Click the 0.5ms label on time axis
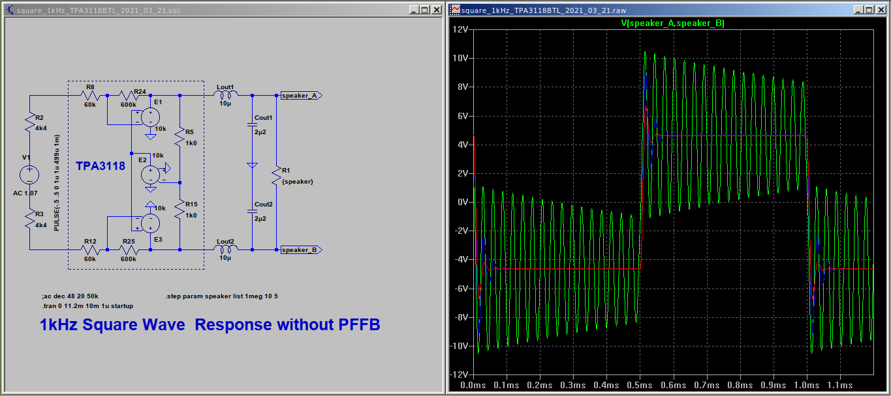This screenshot has height=396, width=891. click(640, 386)
